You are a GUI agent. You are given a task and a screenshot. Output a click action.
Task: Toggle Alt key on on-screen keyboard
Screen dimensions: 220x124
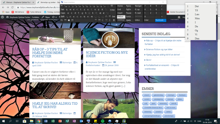click(x=73, y=20)
